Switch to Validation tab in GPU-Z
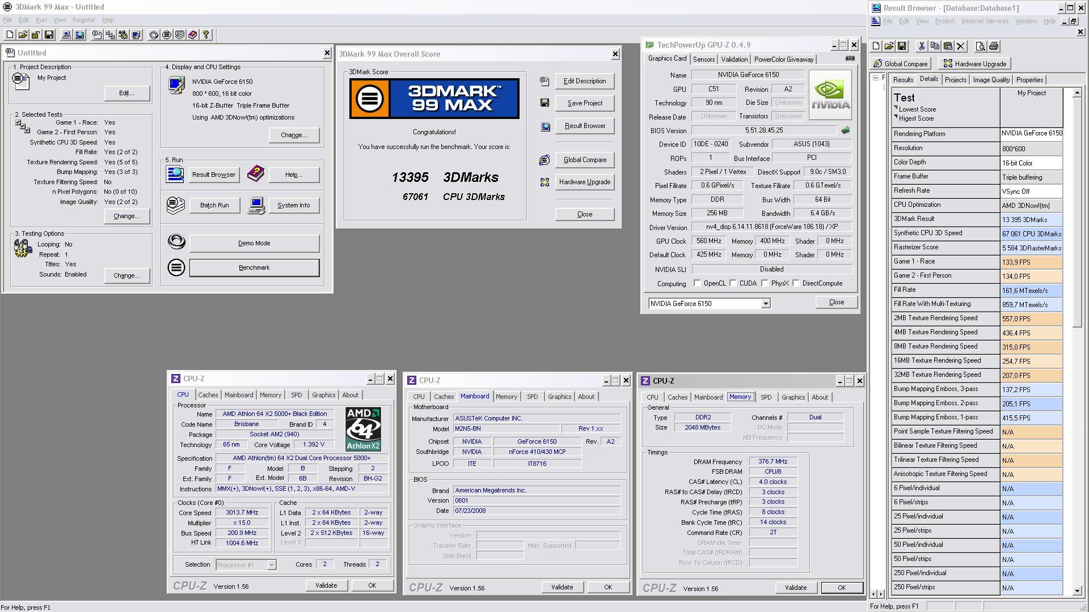This screenshot has width=1089, height=612. 734,59
